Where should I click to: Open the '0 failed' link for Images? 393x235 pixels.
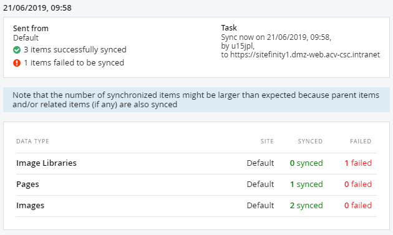click(358, 206)
